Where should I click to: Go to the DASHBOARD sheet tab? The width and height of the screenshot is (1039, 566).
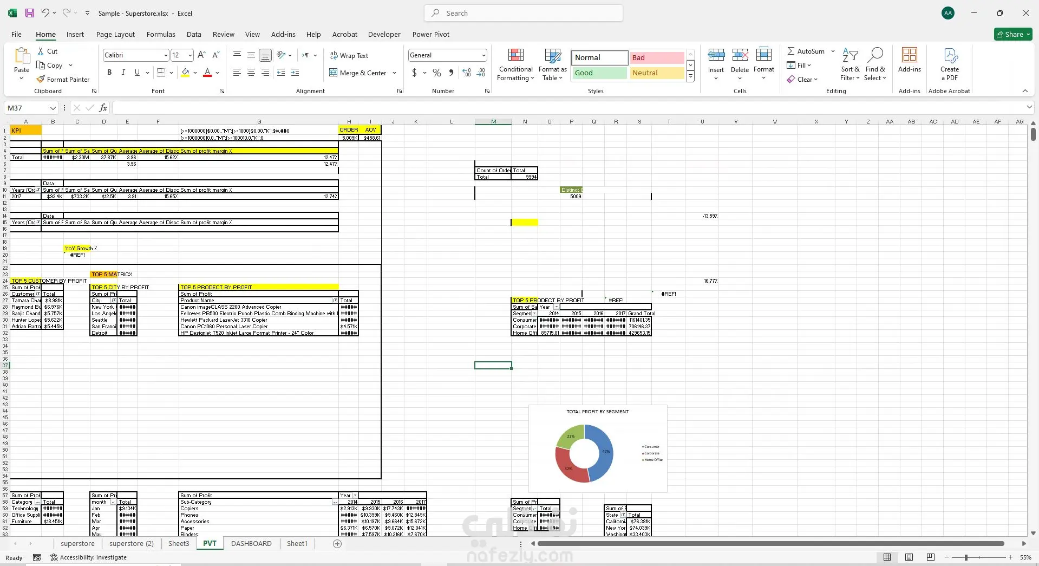pyautogui.click(x=251, y=544)
